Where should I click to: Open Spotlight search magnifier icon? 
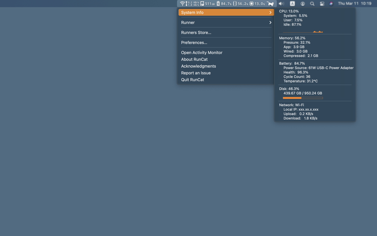(x=312, y=4)
